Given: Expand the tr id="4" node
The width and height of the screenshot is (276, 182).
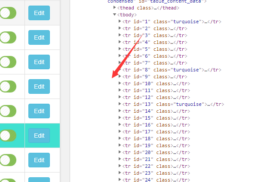Looking at the screenshot, I should click(120, 42).
